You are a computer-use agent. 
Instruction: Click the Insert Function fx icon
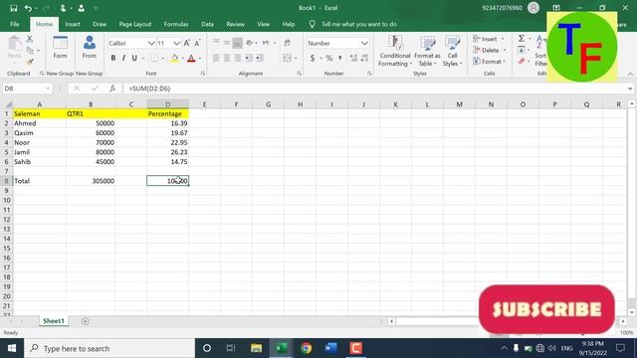[x=112, y=89]
